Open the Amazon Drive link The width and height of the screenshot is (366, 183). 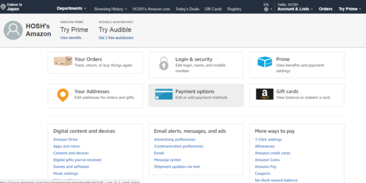[x=65, y=139]
